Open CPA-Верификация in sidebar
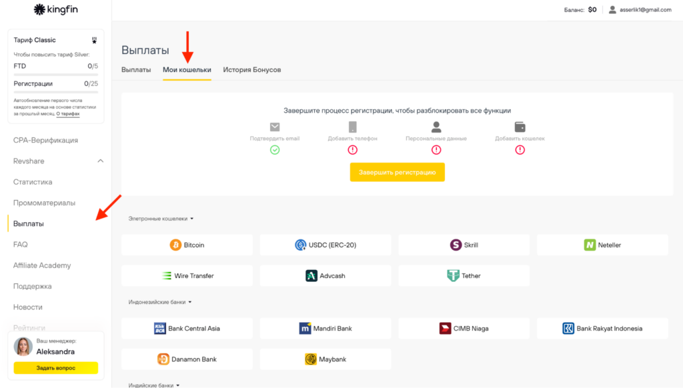 pyautogui.click(x=46, y=140)
